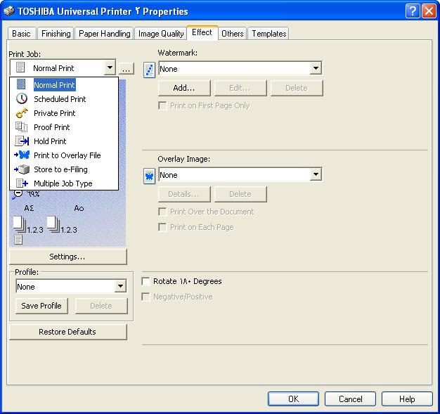The image size is (440, 414).
Task: Click the page icon in Print Job combo box
Action: point(20,67)
